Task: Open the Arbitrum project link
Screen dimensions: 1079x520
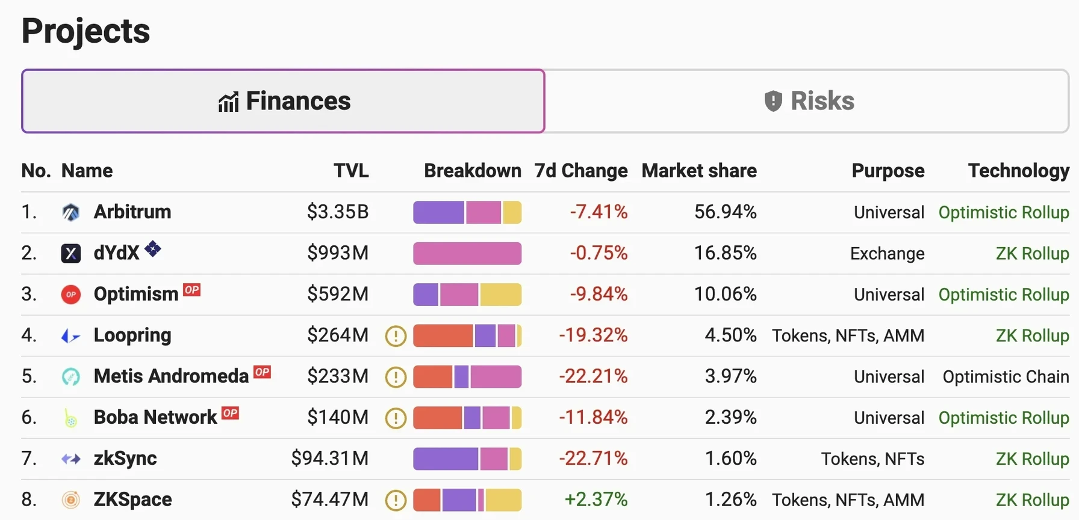Action: pos(132,212)
